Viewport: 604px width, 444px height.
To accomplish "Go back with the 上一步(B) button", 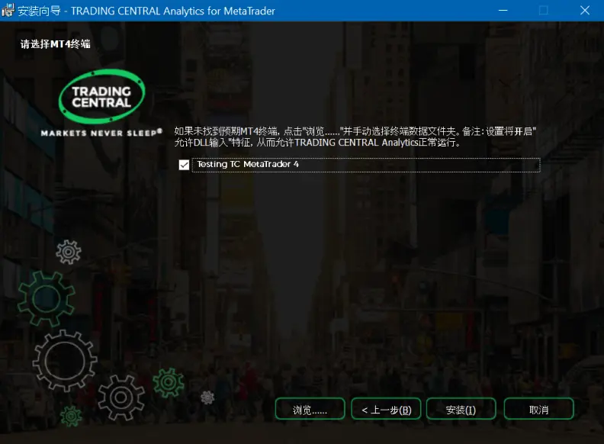I will coord(386,409).
